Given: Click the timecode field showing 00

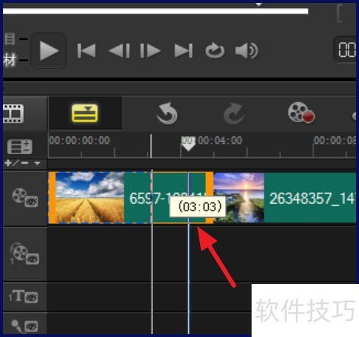Looking at the screenshot, I should (x=346, y=50).
